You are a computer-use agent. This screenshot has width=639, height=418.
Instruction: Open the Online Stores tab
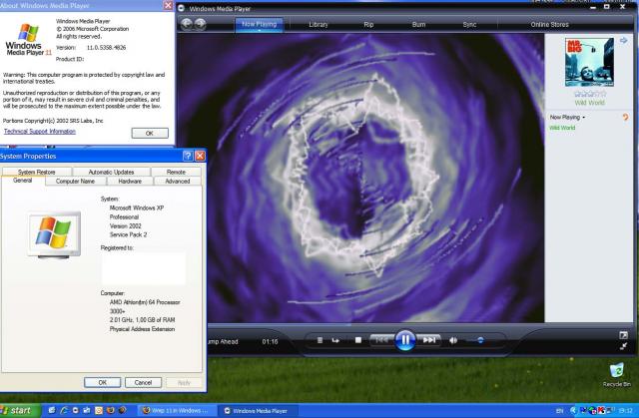tap(549, 24)
